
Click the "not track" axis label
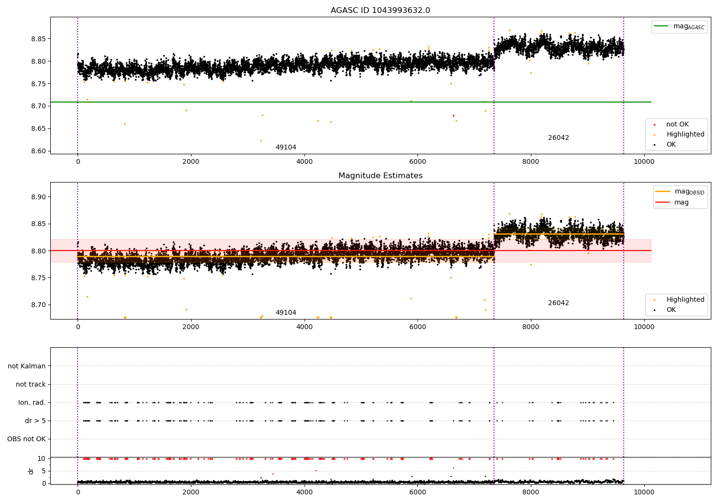pyautogui.click(x=31, y=385)
